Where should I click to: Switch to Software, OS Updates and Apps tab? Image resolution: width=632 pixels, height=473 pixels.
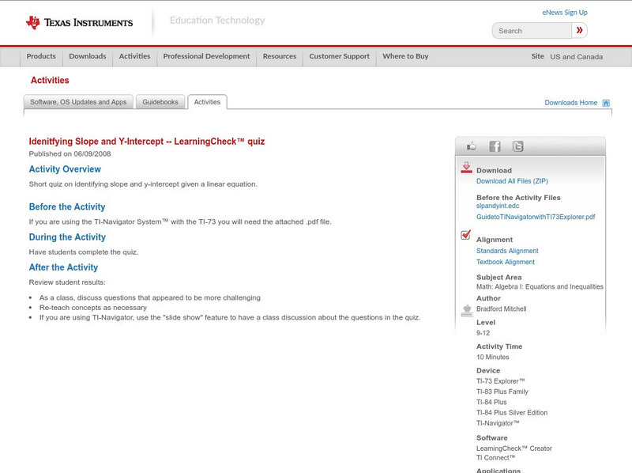pos(78,102)
